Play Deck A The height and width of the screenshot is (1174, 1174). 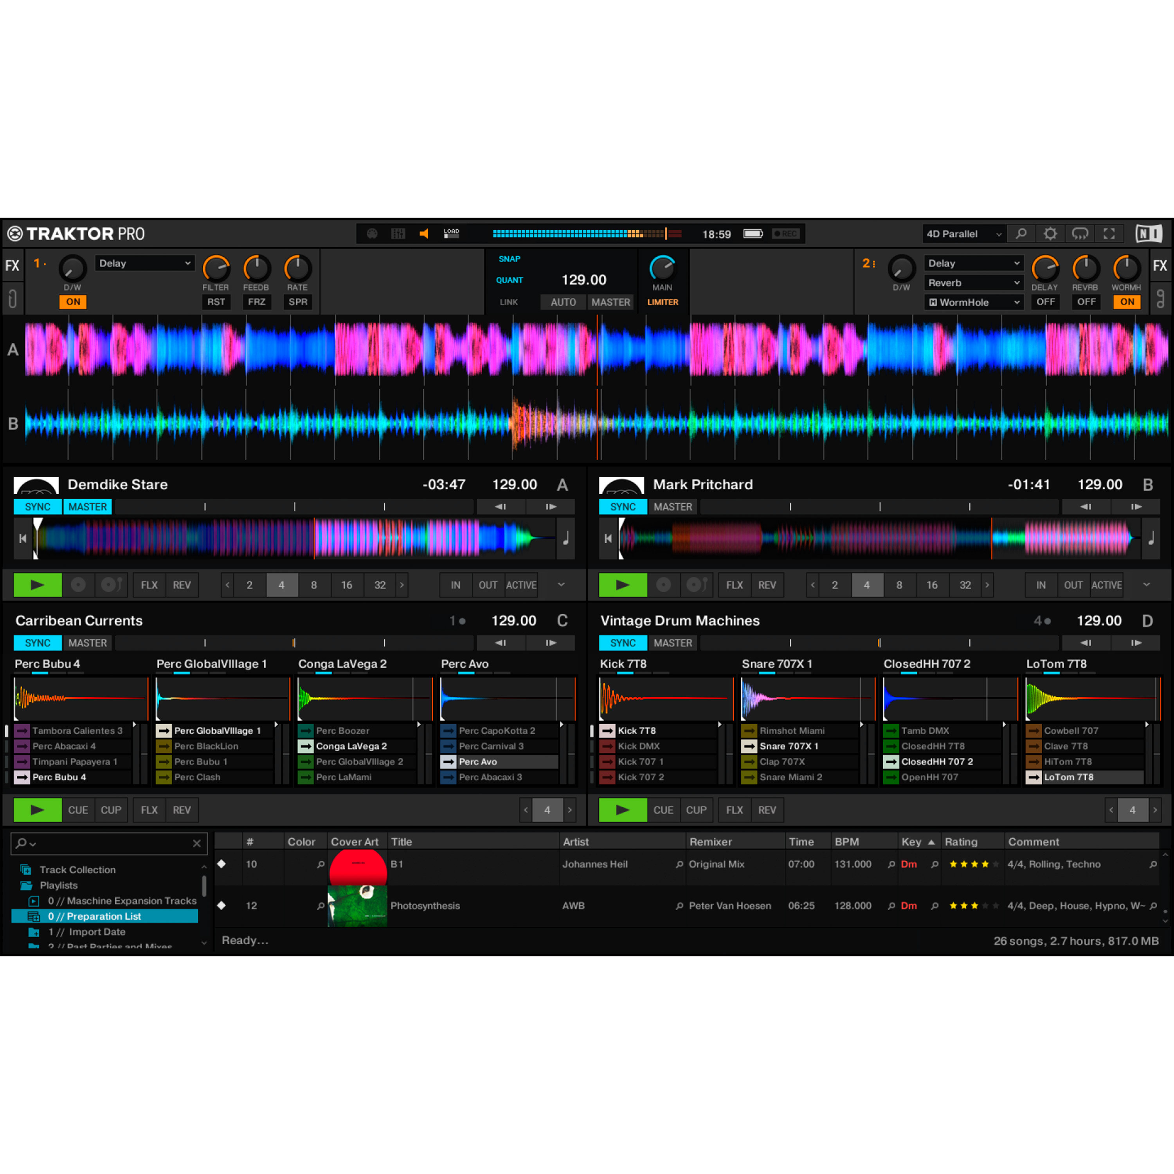point(38,585)
